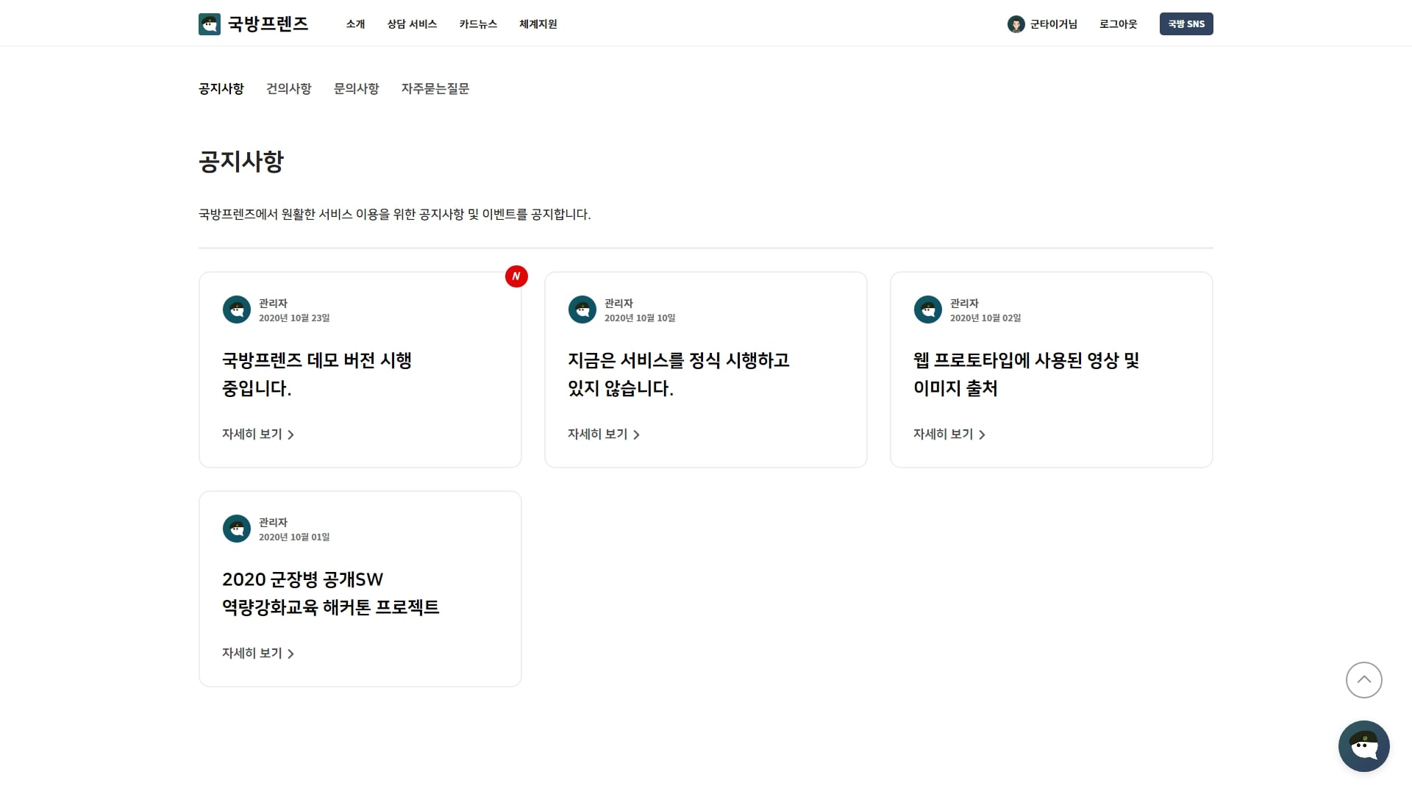1412x794 pixels.
Task: Click admin avatar on 데모 버전 card
Action: point(237,310)
